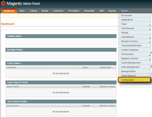
Task: Expand the Import/Export submenu arrow
Action: [150, 38]
